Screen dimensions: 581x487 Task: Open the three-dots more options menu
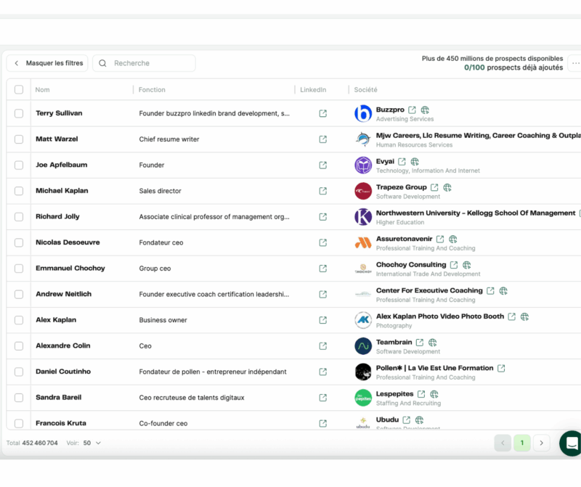[x=575, y=63]
